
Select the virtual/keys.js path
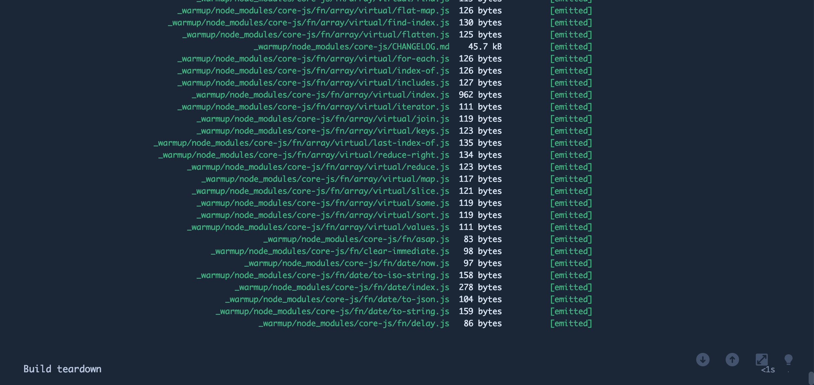[x=323, y=131]
